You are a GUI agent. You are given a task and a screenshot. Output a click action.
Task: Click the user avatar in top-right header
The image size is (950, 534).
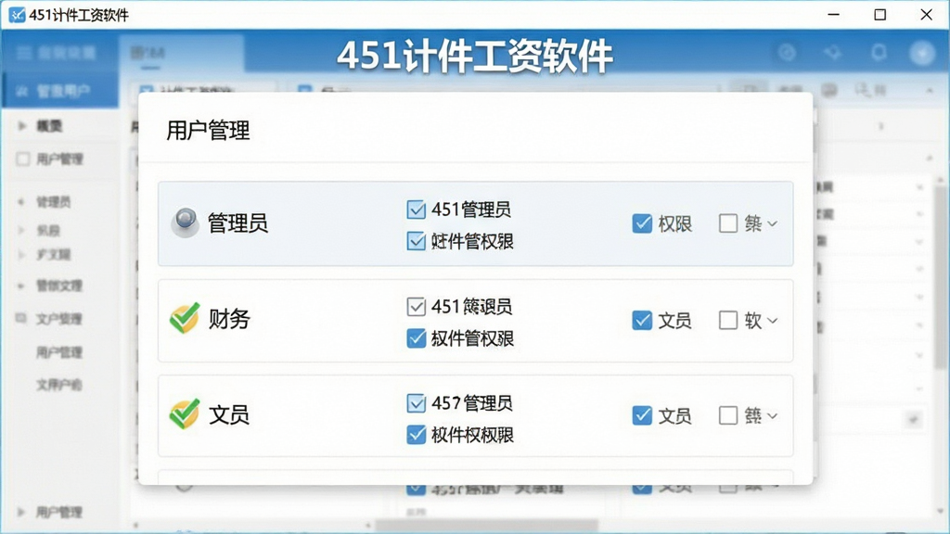click(x=922, y=53)
